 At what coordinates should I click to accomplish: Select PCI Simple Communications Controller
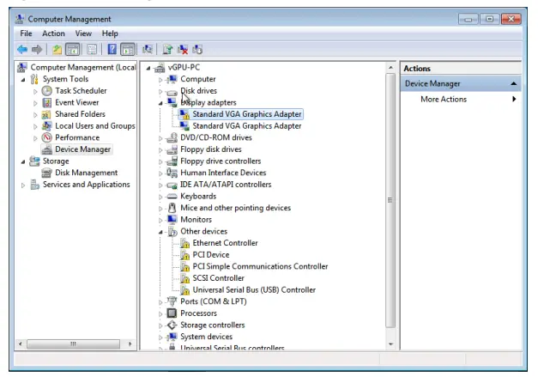260,266
